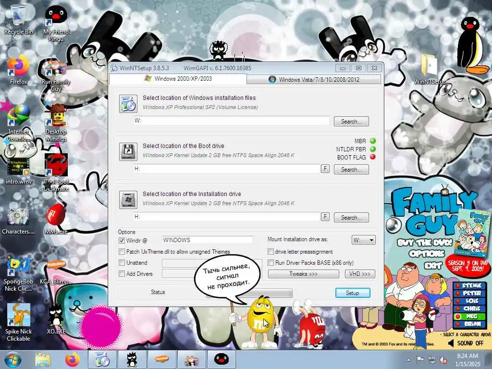The width and height of the screenshot is (492, 369).
Task: Enable Run Driver Packs BASE checkbox
Action: click(271, 263)
